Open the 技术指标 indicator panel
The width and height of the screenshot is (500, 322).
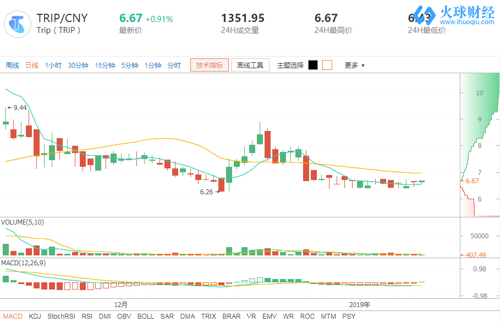coord(209,64)
